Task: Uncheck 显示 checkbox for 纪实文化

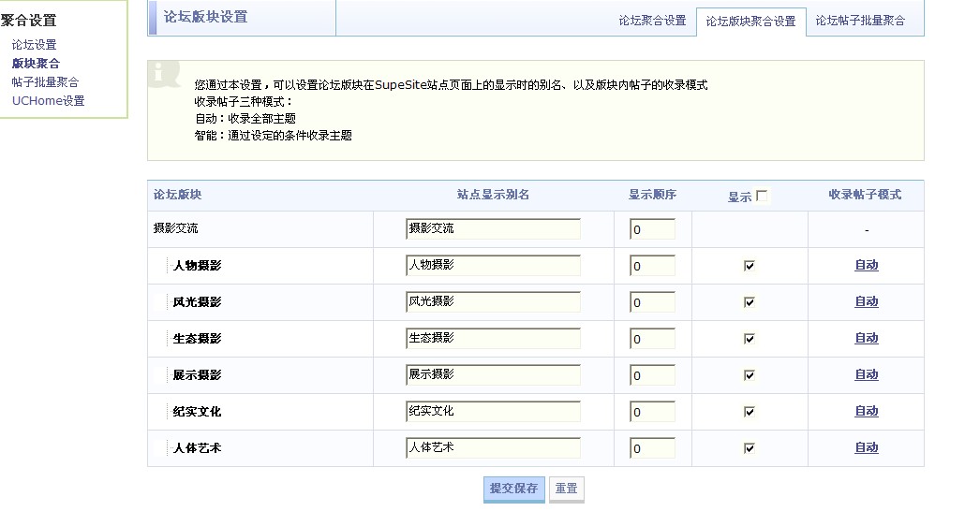Action: pos(749,412)
